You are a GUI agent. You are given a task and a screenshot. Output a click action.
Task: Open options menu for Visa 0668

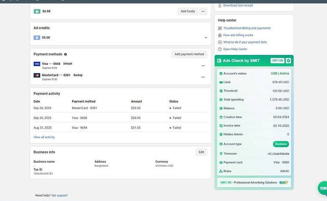203,66
